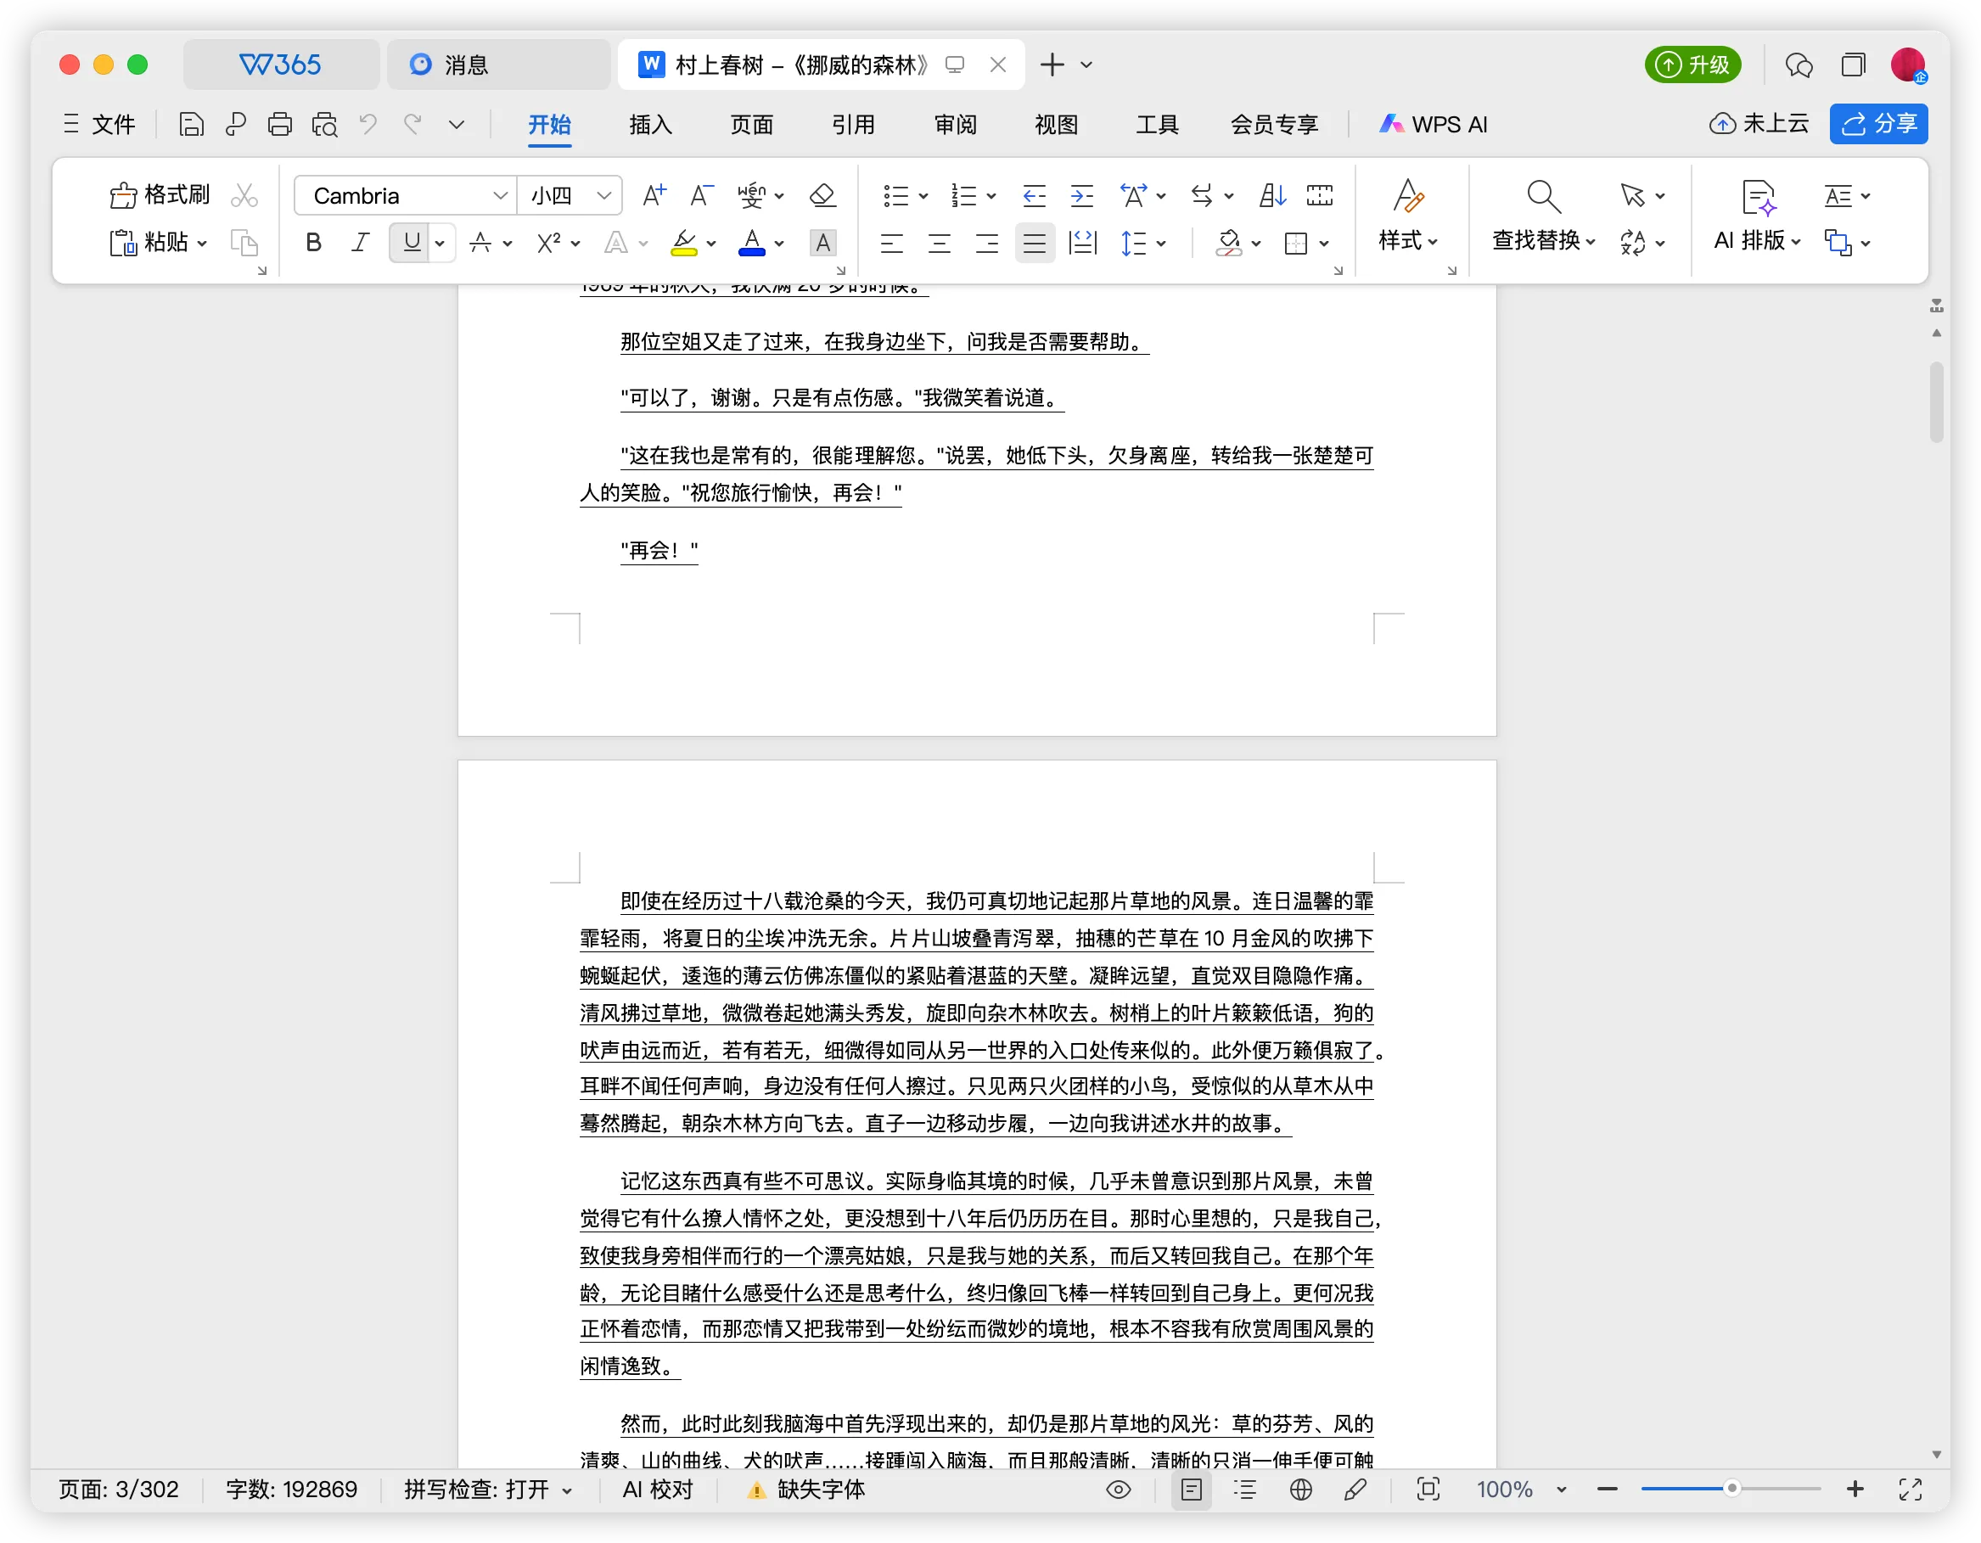The image size is (1981, 1543).
Task: Click the Redo arrow icon
Action: tap(412, 123)
